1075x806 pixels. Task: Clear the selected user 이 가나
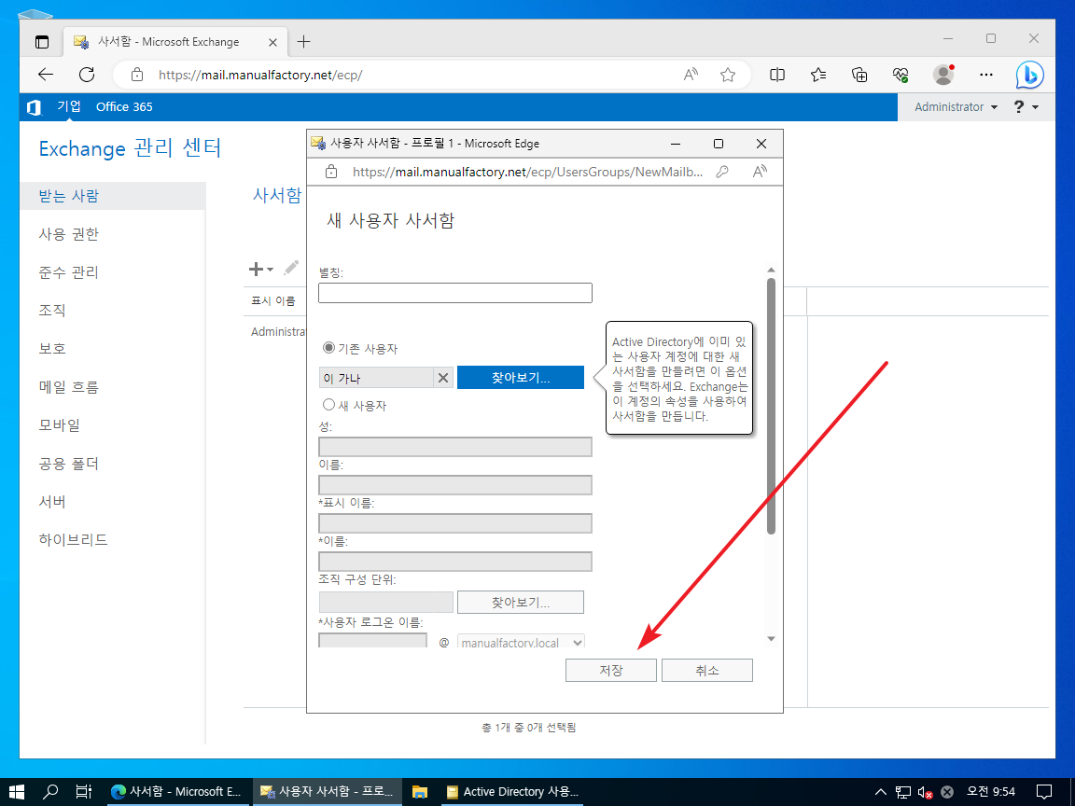443,378
